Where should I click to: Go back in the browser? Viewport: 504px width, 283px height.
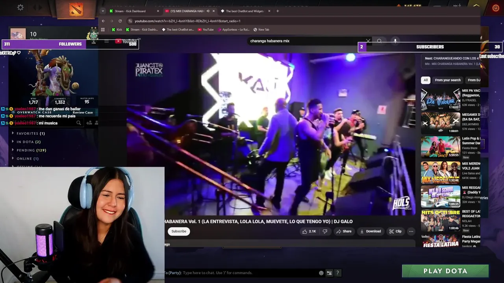pos(103,21)
